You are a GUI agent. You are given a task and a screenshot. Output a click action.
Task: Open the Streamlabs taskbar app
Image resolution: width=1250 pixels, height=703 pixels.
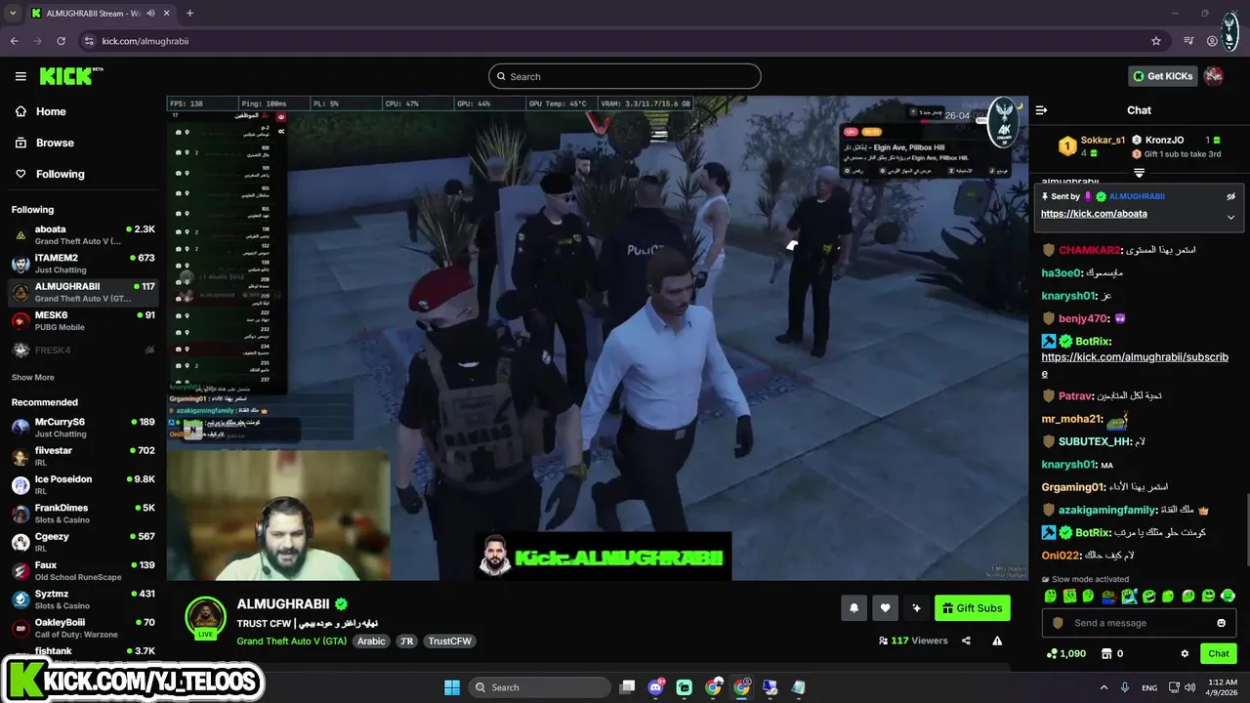click(684, 687)
